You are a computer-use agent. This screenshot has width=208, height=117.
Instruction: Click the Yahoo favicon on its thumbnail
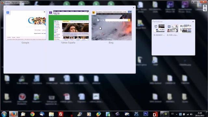(x=51, y=12)
